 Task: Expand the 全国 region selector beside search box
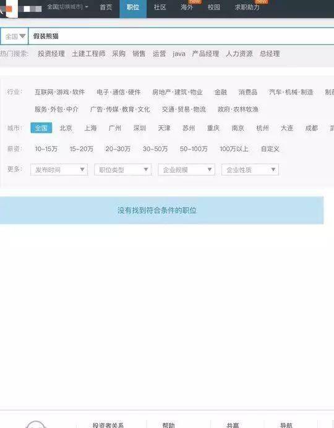[14, 36]
